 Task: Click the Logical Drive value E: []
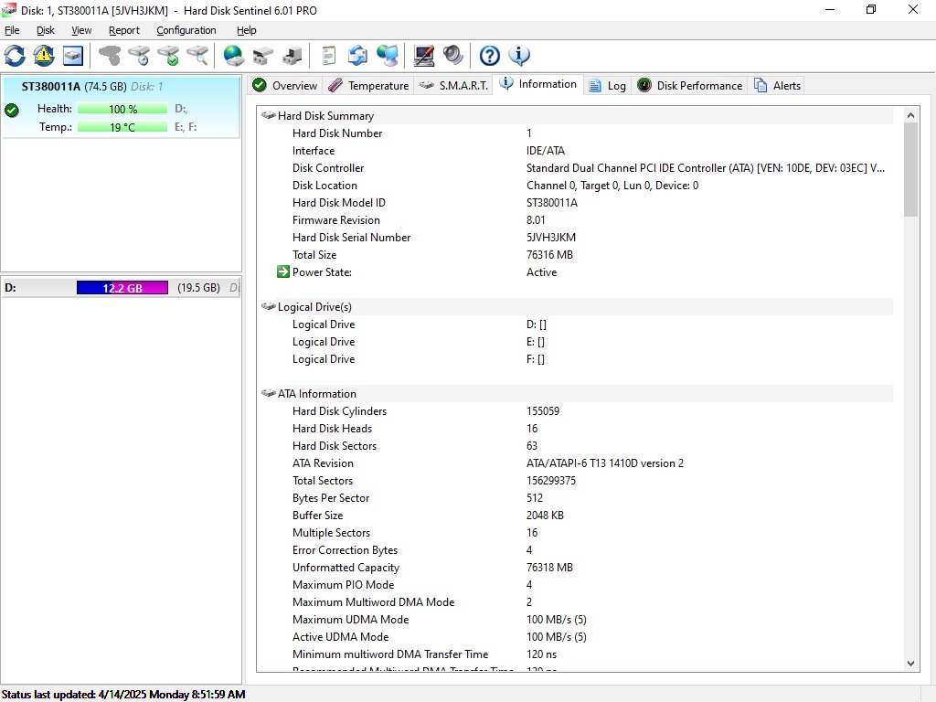536,342
